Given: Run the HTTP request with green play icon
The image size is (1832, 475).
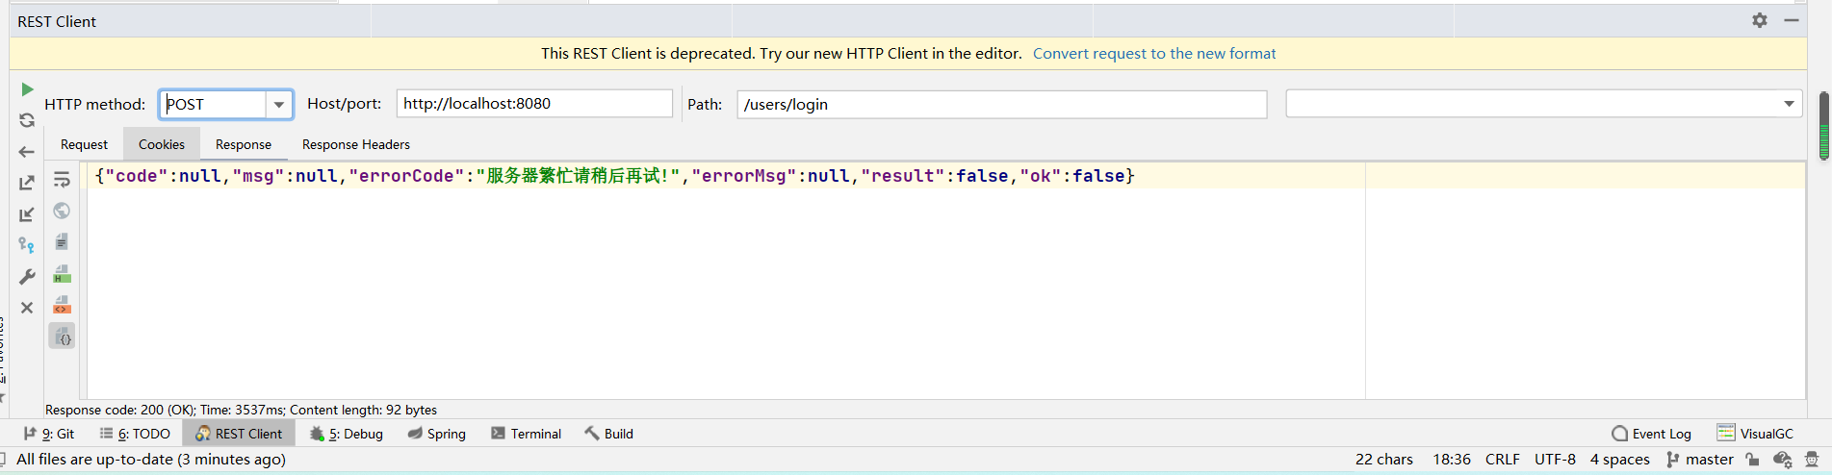Looking at the screenshot, I should pyautogui.click(x=27, y=89).
